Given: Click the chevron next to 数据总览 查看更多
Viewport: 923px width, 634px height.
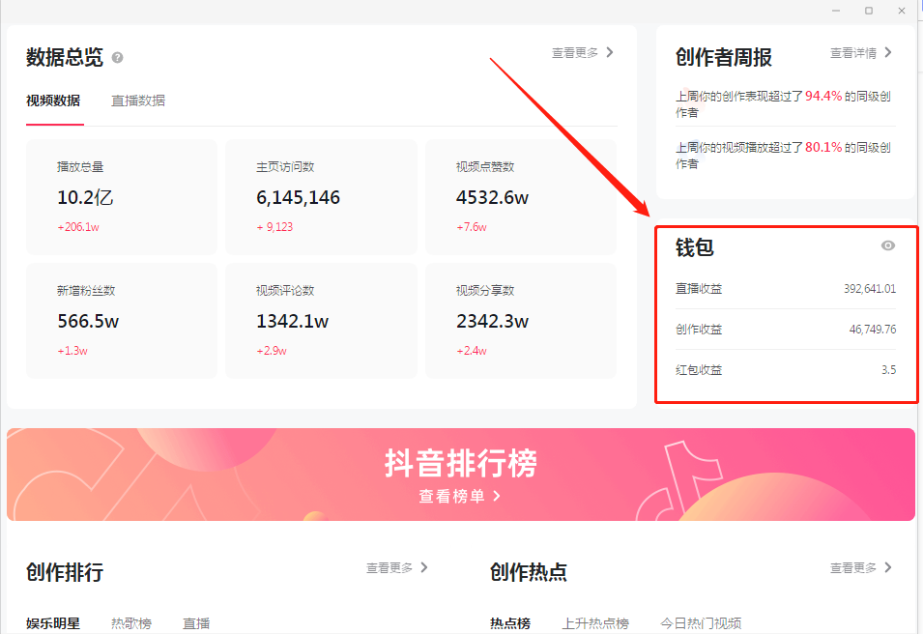Looking at the screenshot, I should coord(610,52).
